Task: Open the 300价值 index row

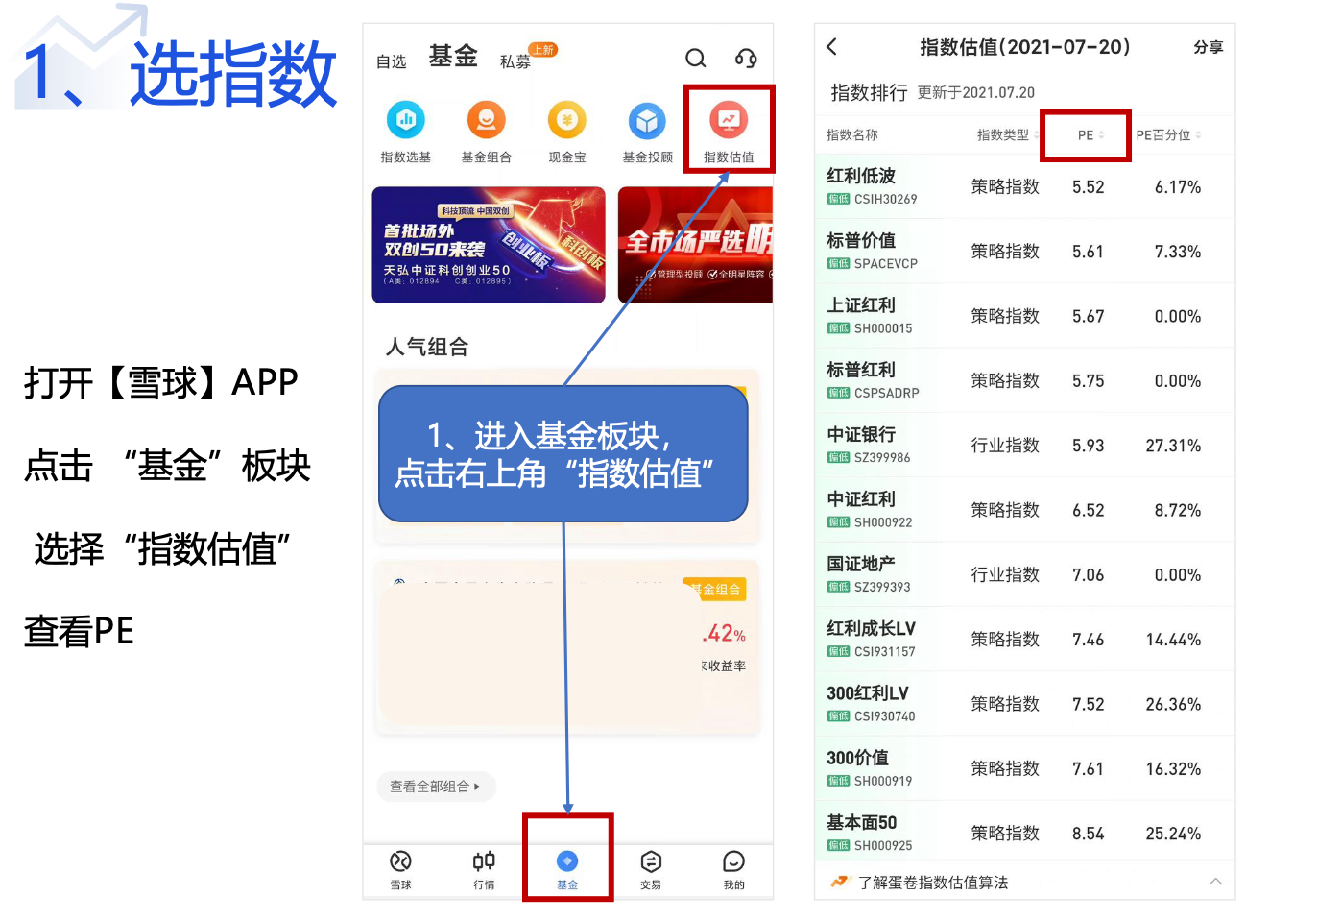Action: (1025, 768)
